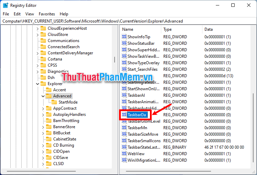Click the registry path address bar
257x175 pixels.
tap(128, 21)
